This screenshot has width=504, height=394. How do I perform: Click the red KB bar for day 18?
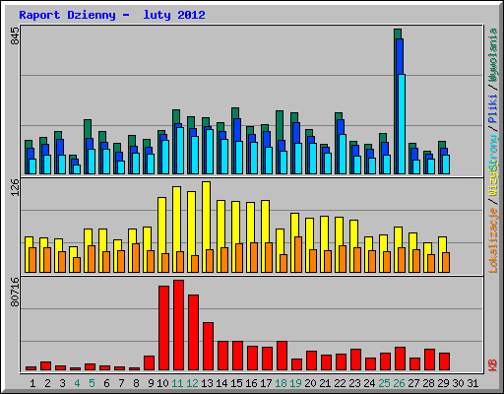pos(282,356)
